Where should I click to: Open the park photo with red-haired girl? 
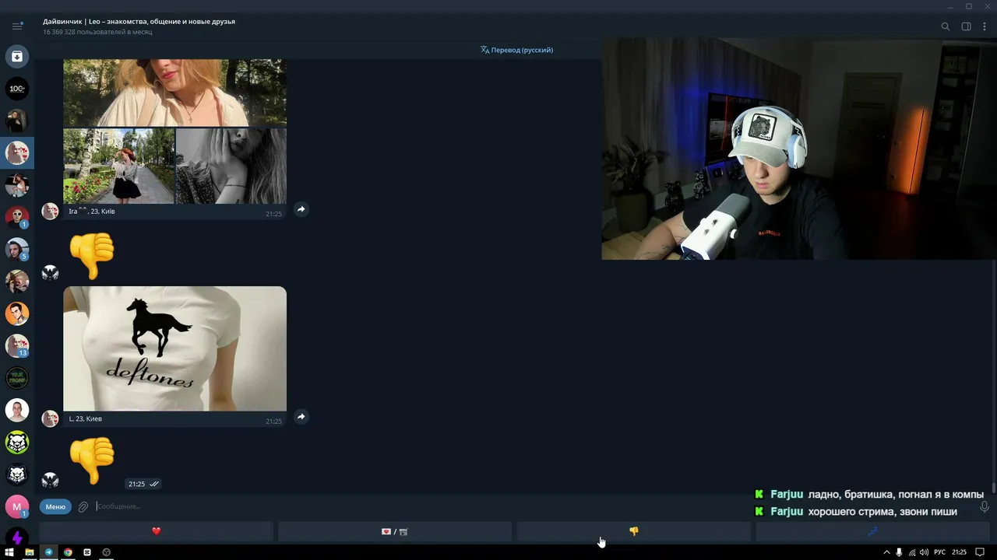click(118, 166)
